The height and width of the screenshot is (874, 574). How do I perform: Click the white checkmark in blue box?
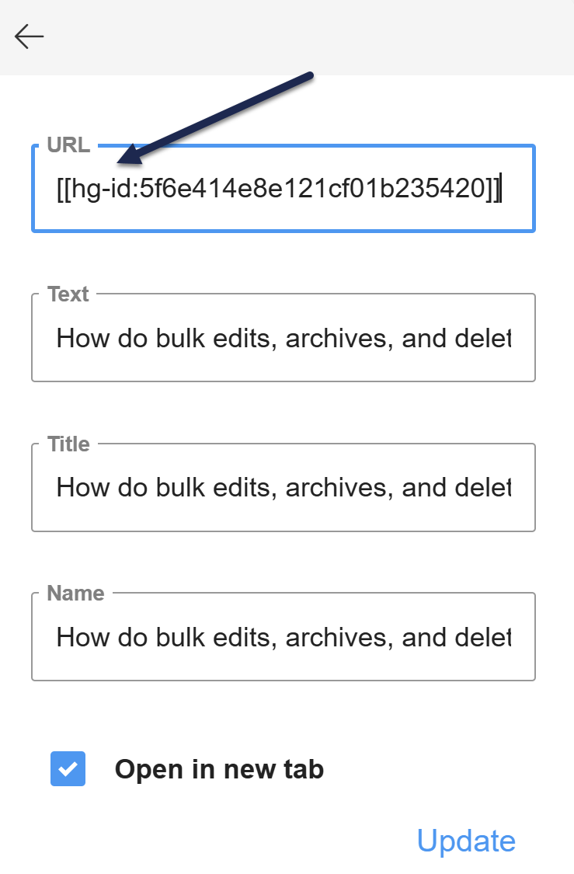pos(68,769)
